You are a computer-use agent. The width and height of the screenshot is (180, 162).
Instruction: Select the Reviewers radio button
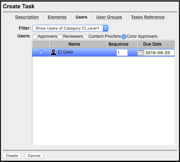[60, 37]
